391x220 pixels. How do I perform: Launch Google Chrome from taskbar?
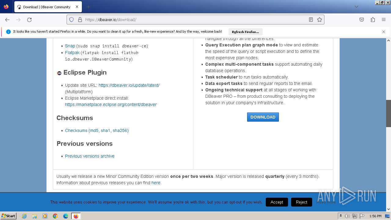click(55, 216)
